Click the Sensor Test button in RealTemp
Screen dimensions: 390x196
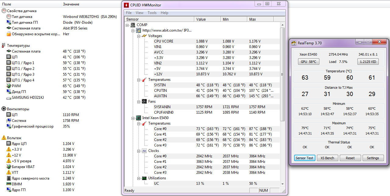tap(304, 158)
